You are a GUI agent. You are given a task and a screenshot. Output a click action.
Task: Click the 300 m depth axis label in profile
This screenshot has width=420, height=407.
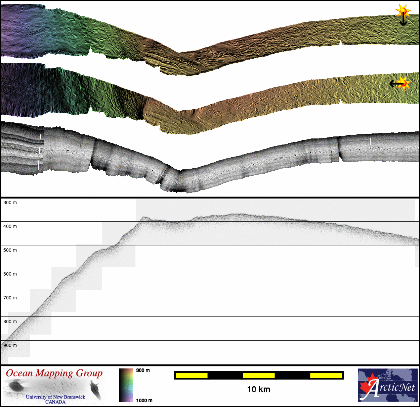pos(10,203)
